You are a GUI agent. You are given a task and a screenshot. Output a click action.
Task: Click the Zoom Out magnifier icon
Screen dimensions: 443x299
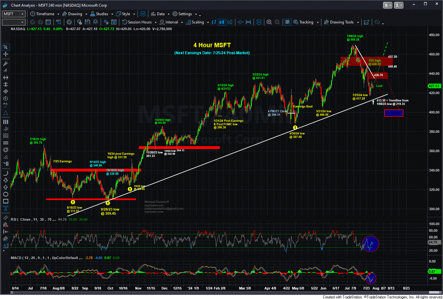tap(277, 22)
